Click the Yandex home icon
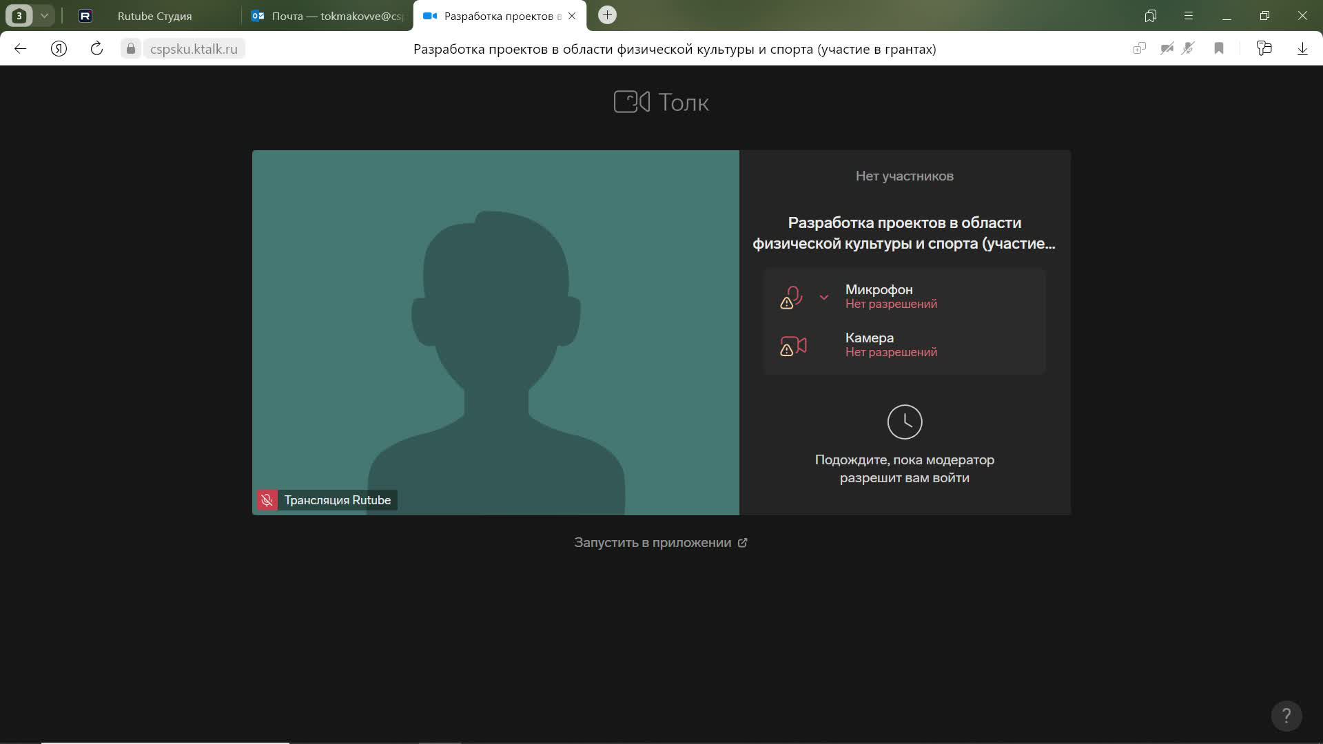 (59, 48)
